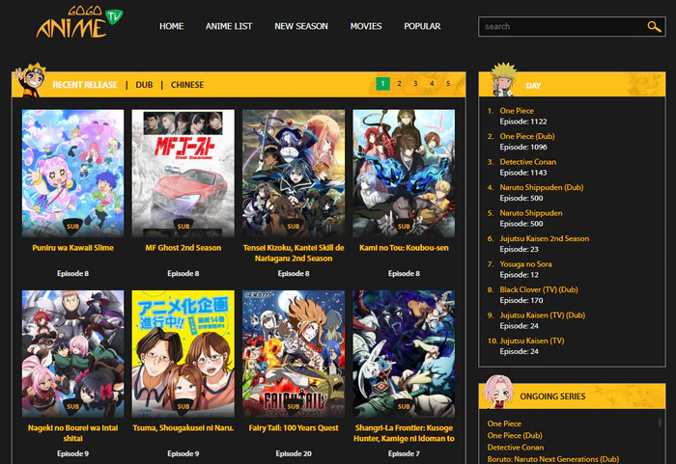This screenshot has height=464, width=676.
Task: Open Fairy Tail: 100 Years Quest poster
Action: (294, 353)
